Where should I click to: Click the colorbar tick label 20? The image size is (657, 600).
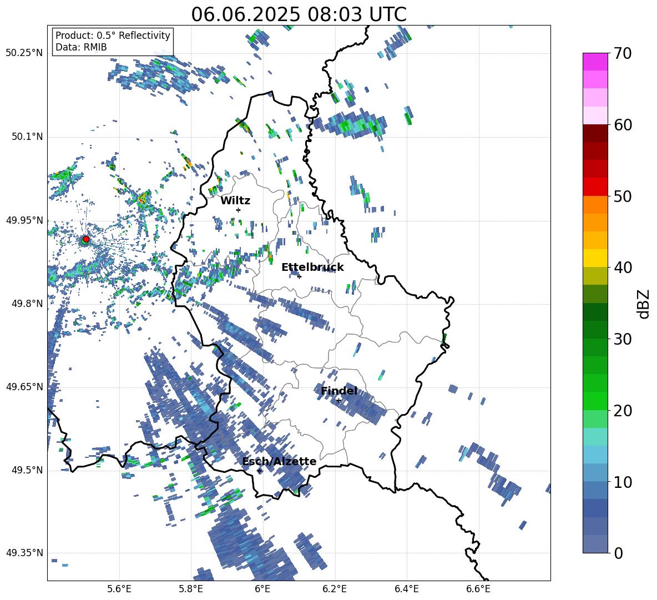point(623,411)
